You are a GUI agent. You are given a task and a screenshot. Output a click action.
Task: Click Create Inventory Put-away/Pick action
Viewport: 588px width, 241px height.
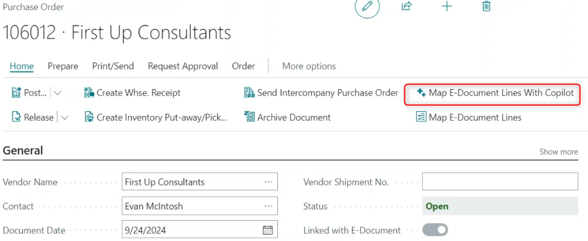pyautogui.click(x=156, y=117)
